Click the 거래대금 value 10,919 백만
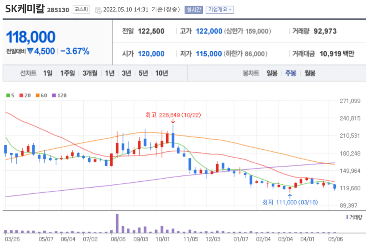 (337, 54)
